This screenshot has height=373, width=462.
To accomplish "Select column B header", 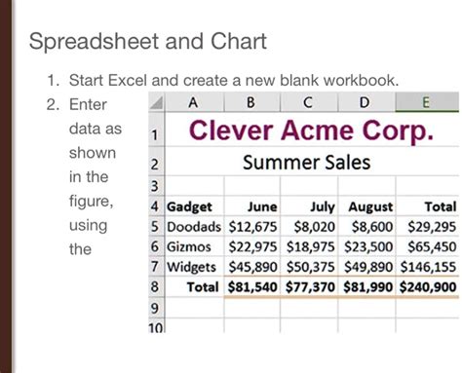I will click(x=251, y=103).
